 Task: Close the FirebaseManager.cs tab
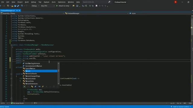[x=19, y=10]
